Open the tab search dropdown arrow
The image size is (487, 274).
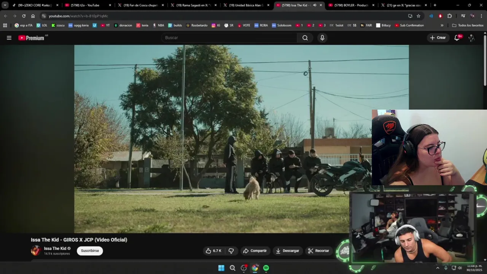(x=5, y=5)
